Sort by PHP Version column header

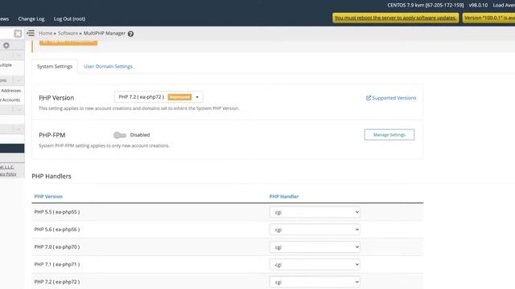click(48, 196)
